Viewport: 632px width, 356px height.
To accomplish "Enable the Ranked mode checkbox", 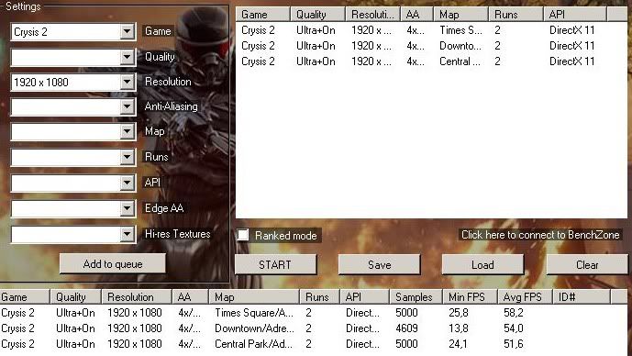I will coord(243,235).
